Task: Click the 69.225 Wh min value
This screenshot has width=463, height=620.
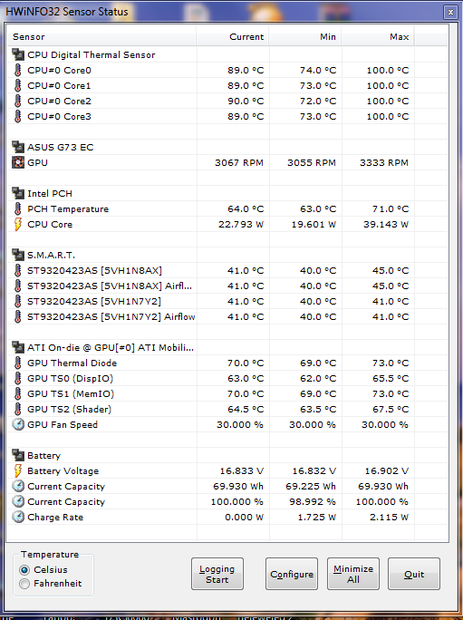Action: click(311, 487)
